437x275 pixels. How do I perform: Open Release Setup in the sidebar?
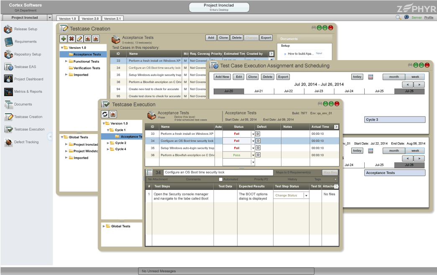(21, 29)
